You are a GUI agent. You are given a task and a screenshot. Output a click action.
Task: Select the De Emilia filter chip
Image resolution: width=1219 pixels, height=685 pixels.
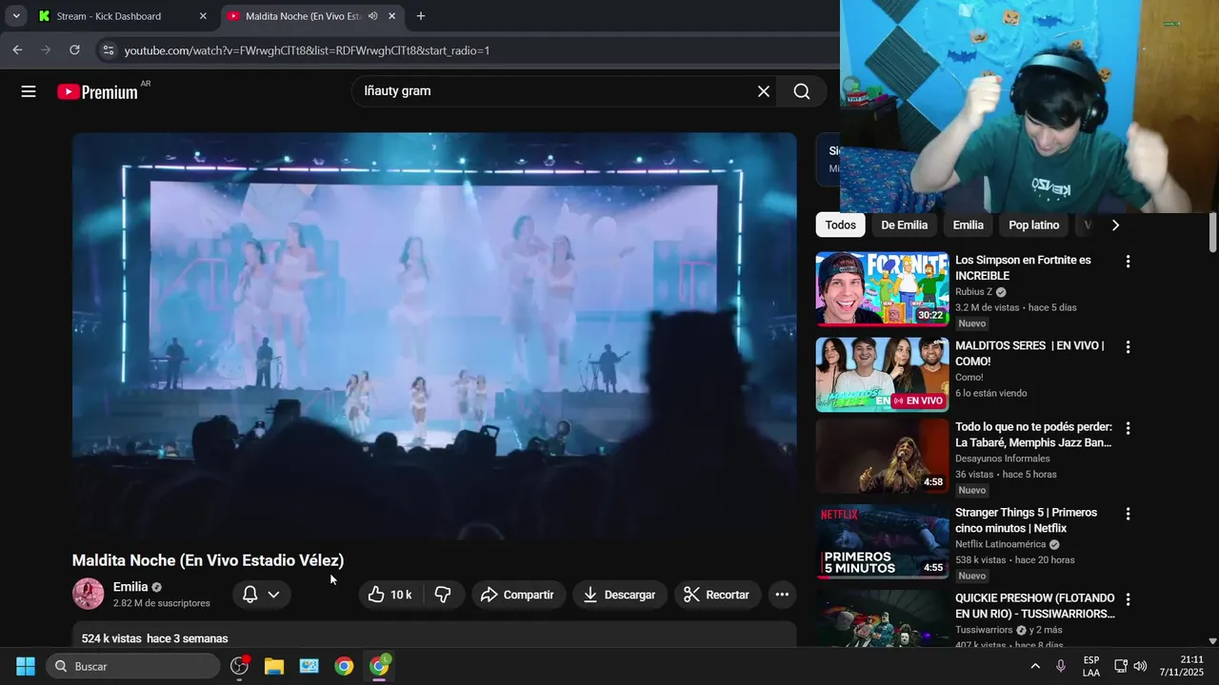[904, 225]
